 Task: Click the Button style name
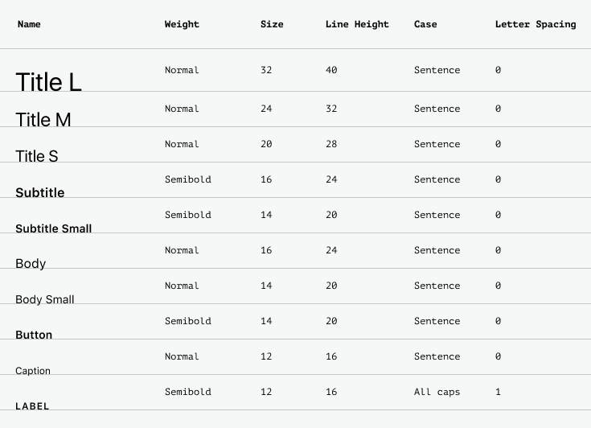34,335
